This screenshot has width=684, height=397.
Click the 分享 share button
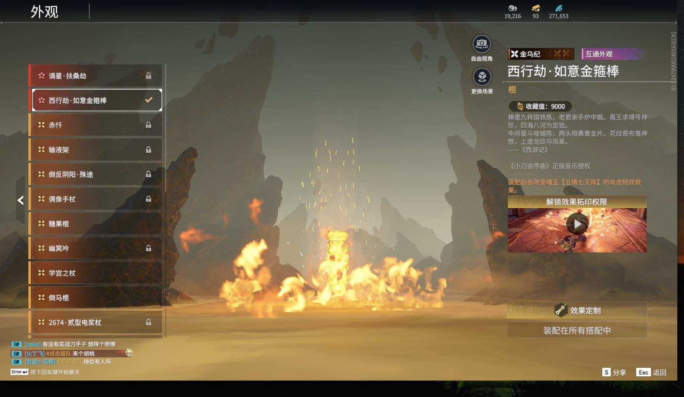pos(614,372)
